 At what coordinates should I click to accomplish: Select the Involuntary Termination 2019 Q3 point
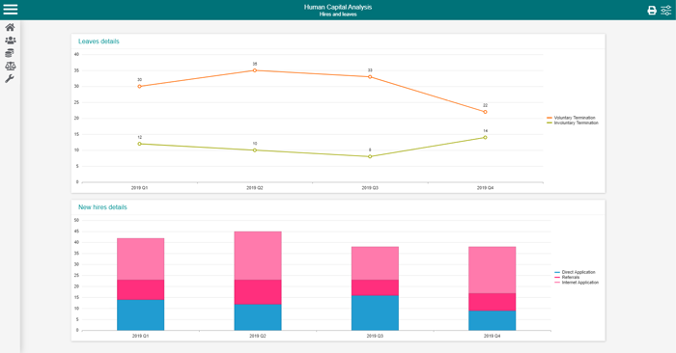370,156
